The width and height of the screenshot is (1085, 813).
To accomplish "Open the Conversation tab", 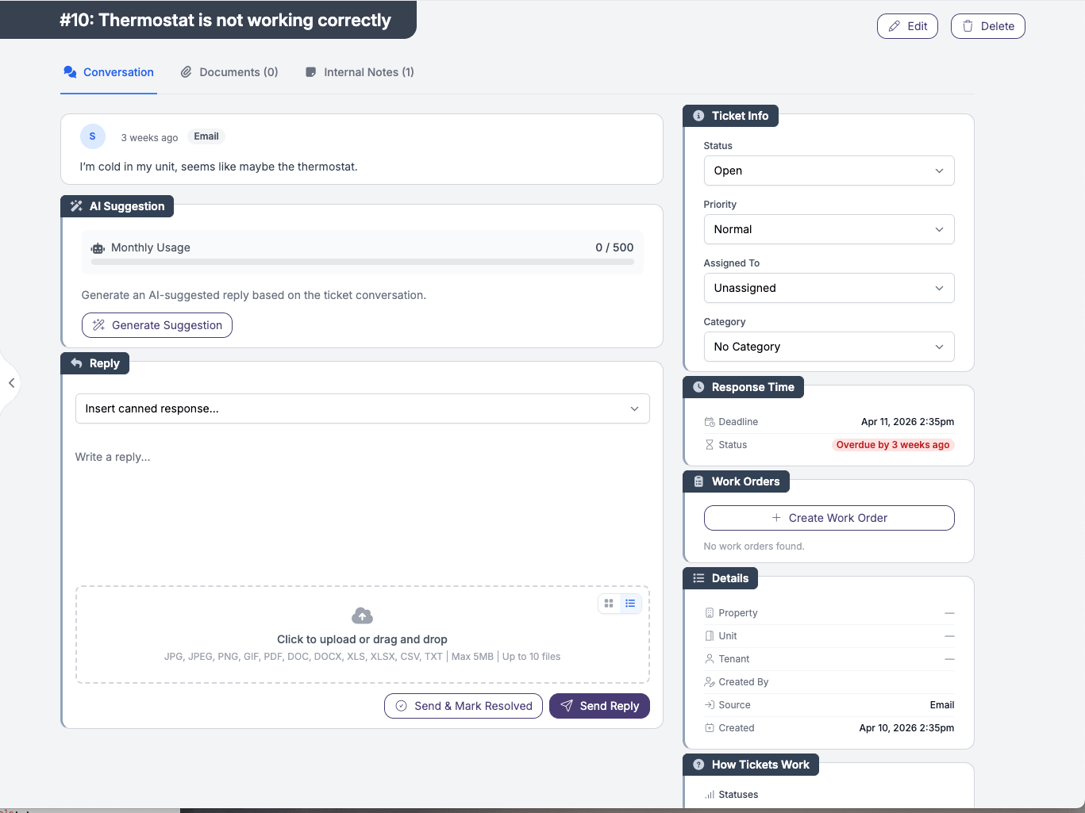I will [x=109, y=72].
